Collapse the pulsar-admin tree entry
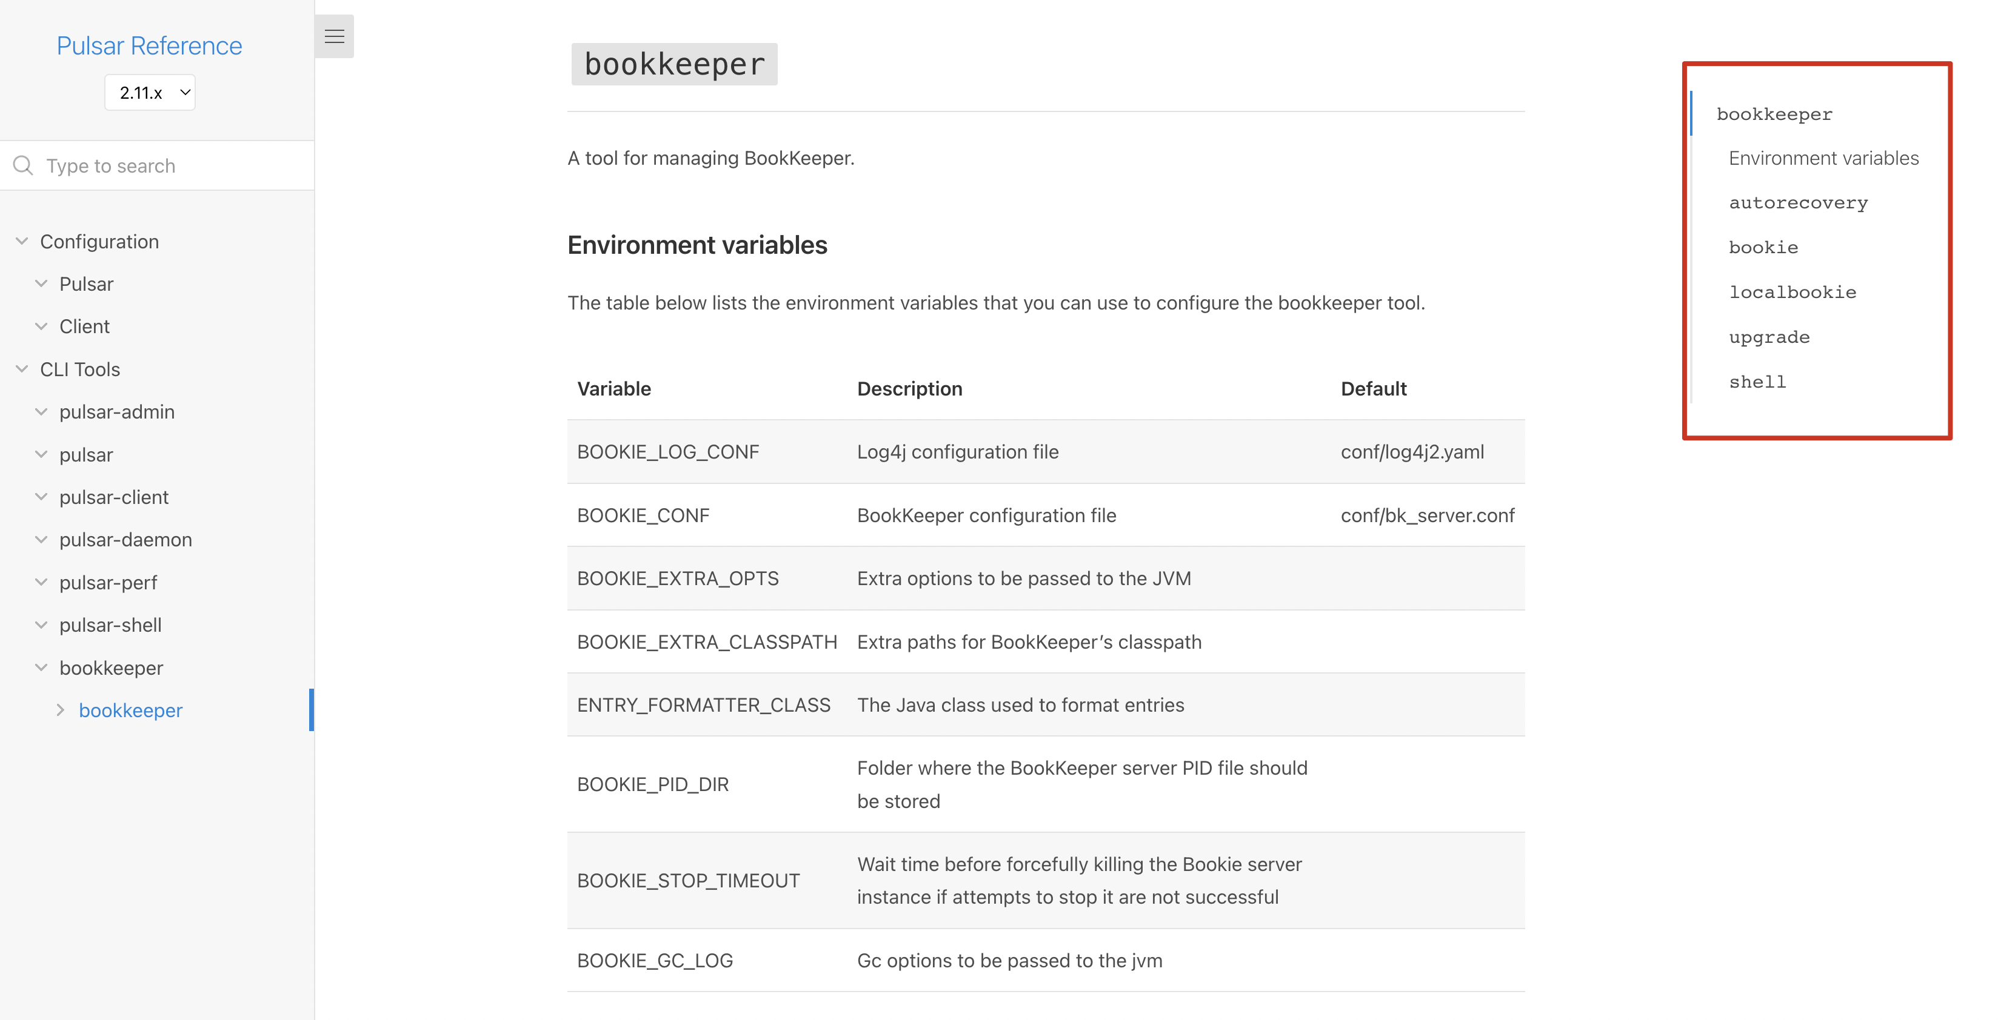 (x=41, y=411)
